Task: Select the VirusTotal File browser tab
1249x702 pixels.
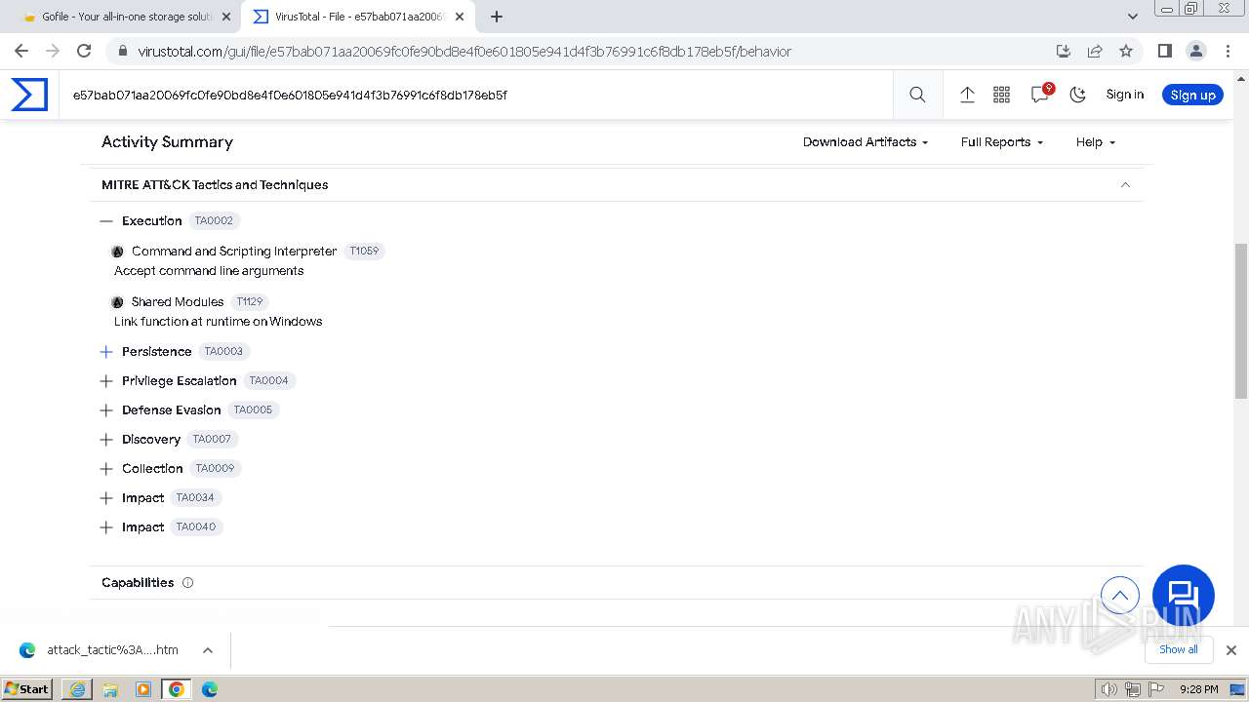Action: [359, 17]
